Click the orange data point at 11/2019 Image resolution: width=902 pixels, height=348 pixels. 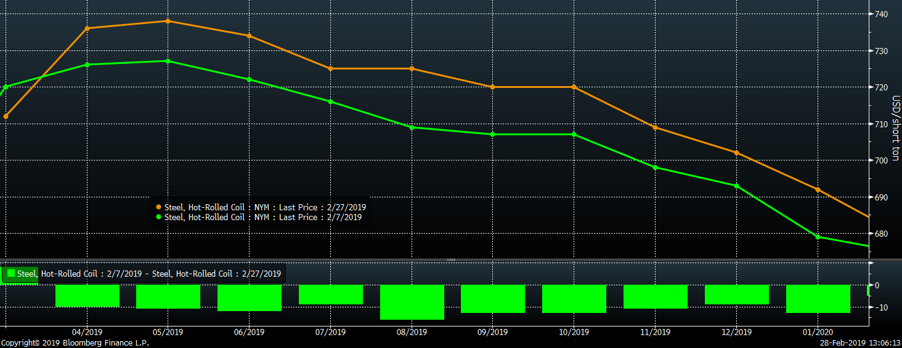[655, 127]
